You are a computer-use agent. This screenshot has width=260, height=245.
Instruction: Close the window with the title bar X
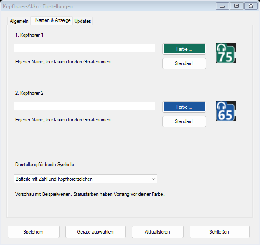tap(251, 6)
